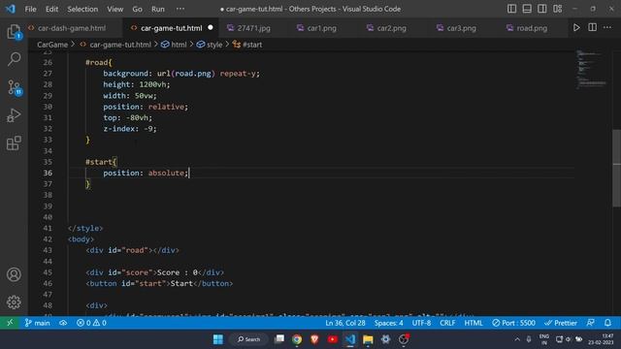Click the main branch indicator
Screen dimensions: 621x349
[37, 323]
